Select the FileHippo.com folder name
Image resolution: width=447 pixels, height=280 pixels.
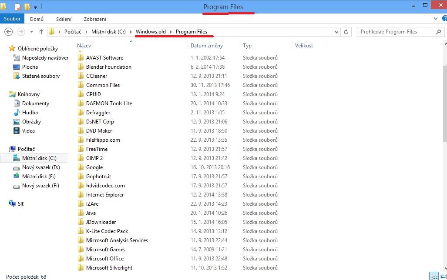[x=103, y=140]
